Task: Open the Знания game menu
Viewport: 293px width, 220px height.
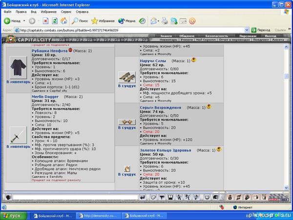Action: point(166,36)
